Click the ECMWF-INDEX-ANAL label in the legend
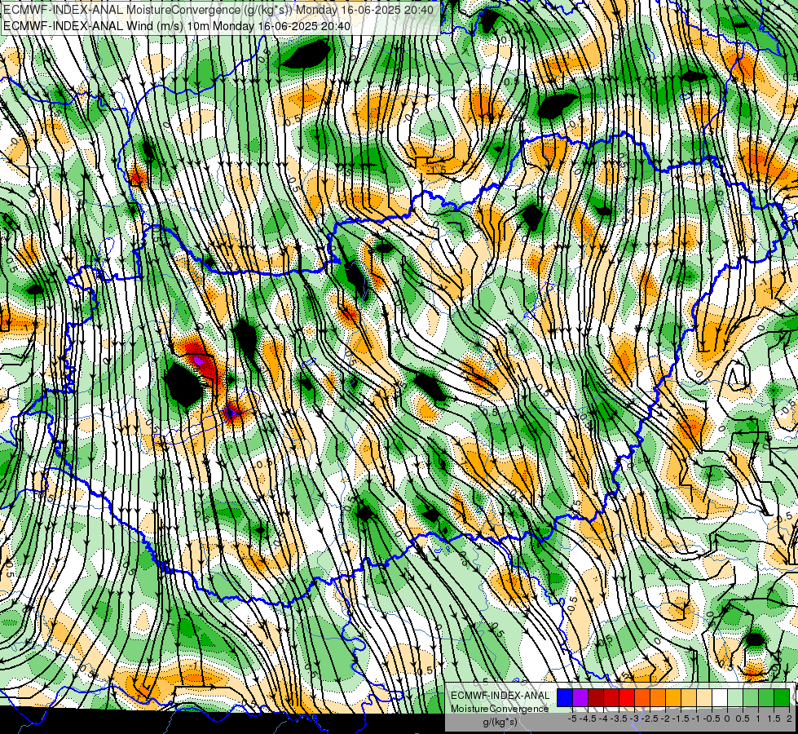This screenshot has width=798, height=734. click(500, 696)
